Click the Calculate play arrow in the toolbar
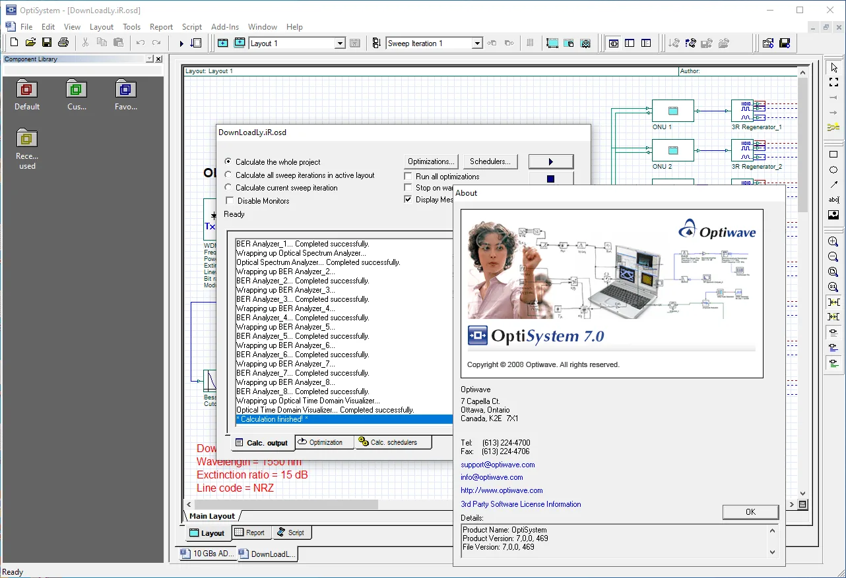This screenshot has width=846, height=578. tap(181, 43)
